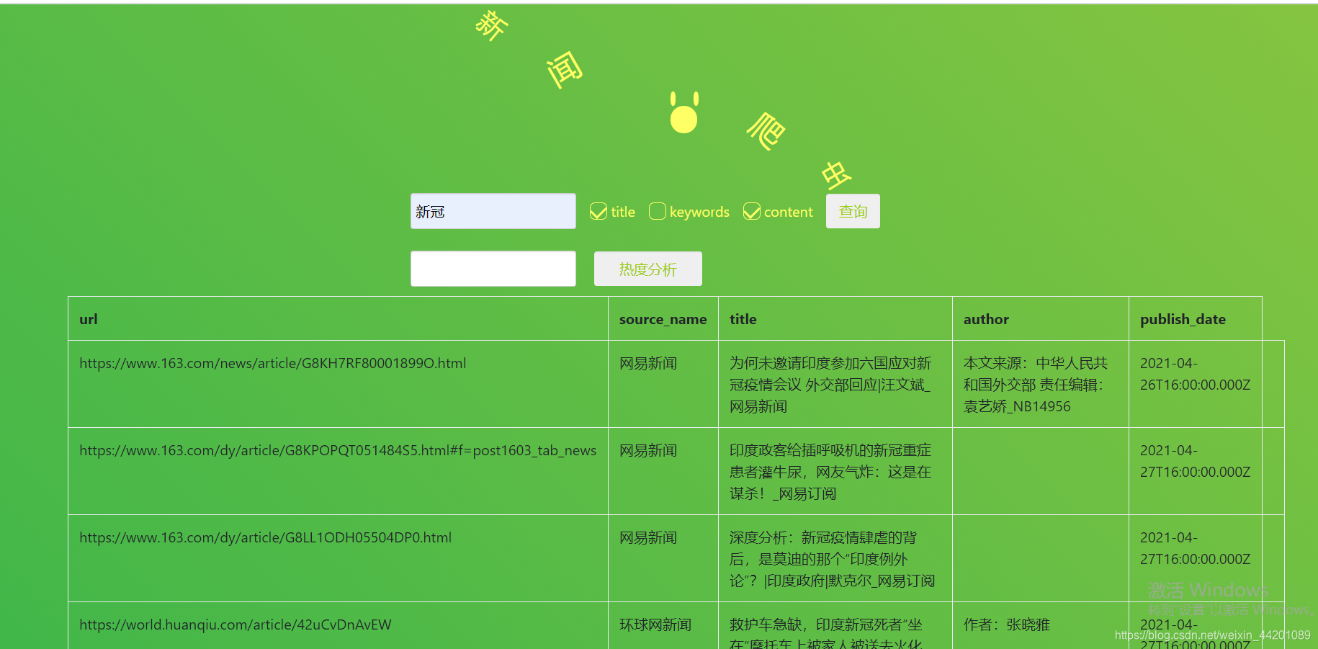Click the yellow rabbit logo icon
The width and height of the screenshot is (1318, 649).
(684, 112)
